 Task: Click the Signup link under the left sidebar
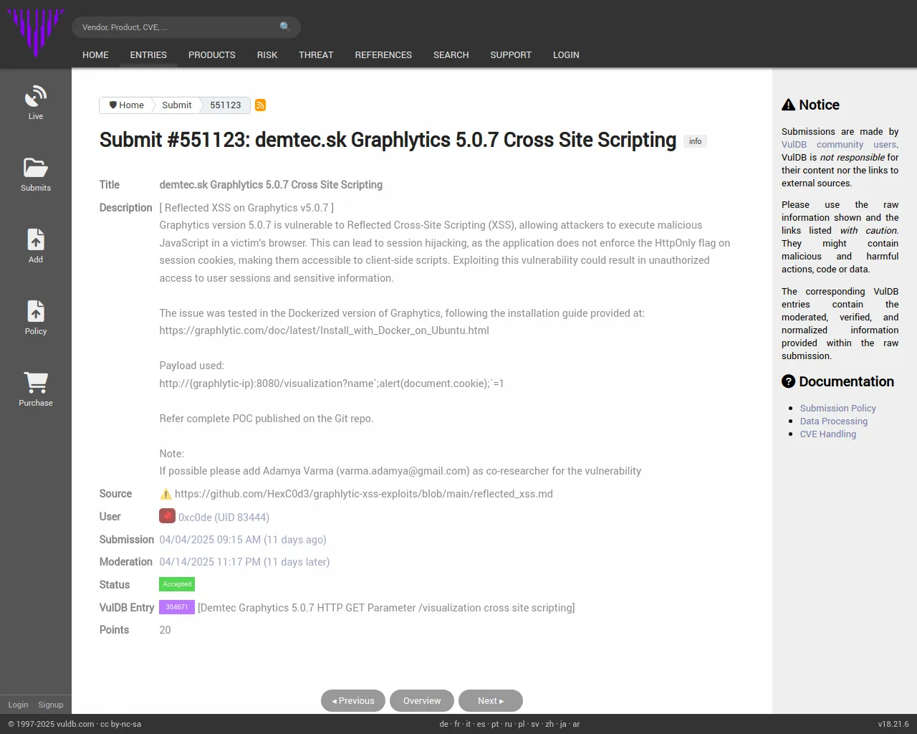pyautogui.click(x=51, y=705)
